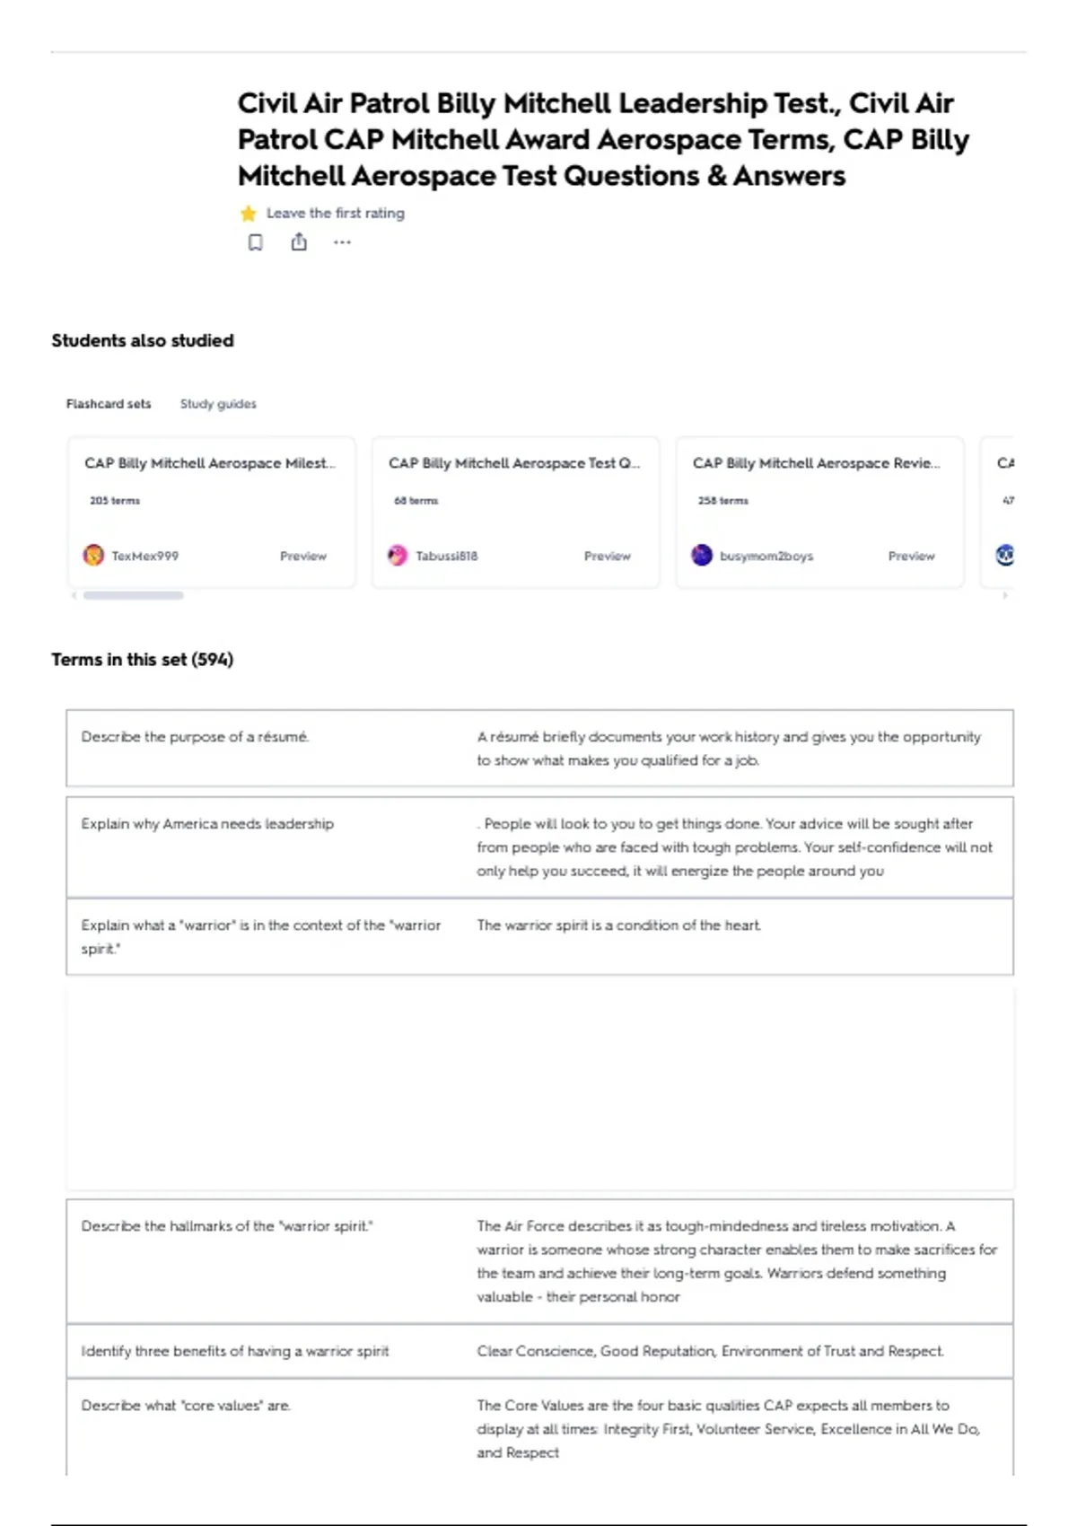The height and width of the screenshot is (1526, 1077).
Task: Open the three-dot more options menu
Action: pyautogui.click(x=342, y=242)
